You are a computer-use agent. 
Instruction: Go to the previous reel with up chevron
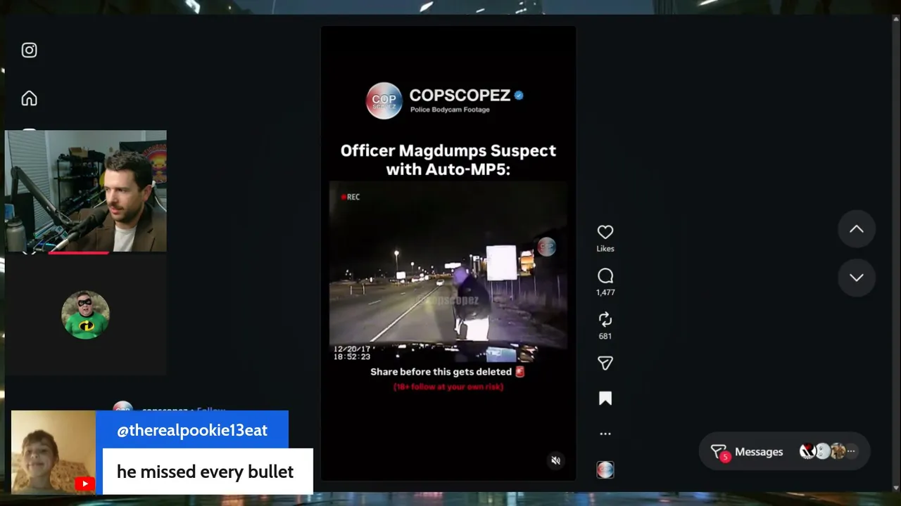pos(857,229)
